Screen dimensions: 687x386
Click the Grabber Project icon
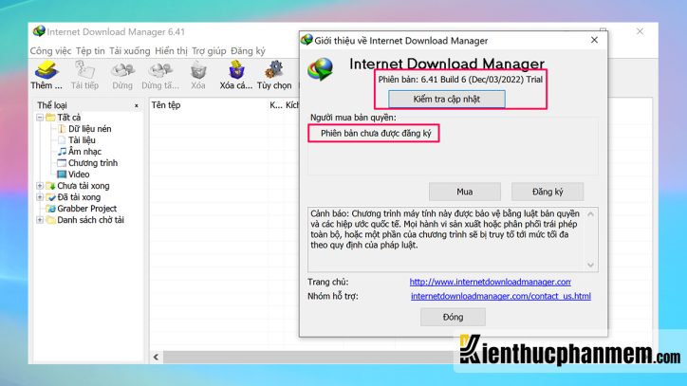coord(51,209)
